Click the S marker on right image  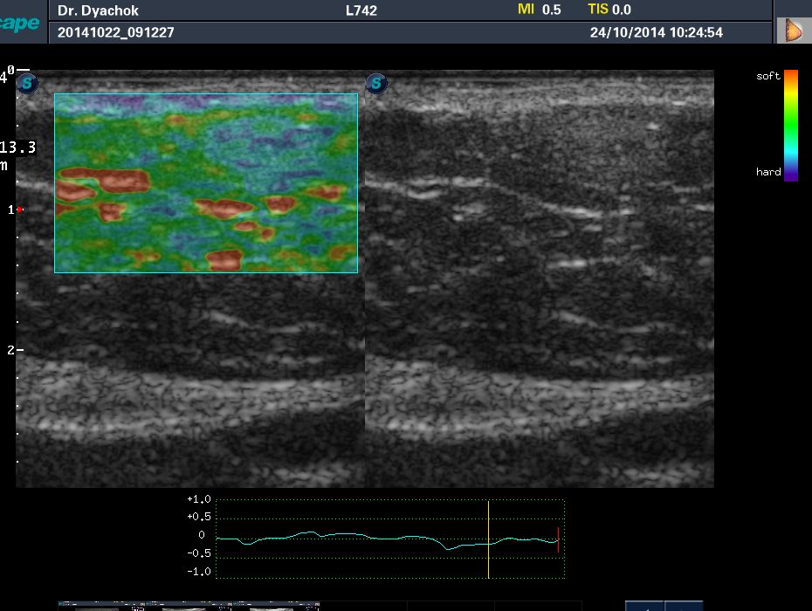pyautogui.click(x=376, y=84)
